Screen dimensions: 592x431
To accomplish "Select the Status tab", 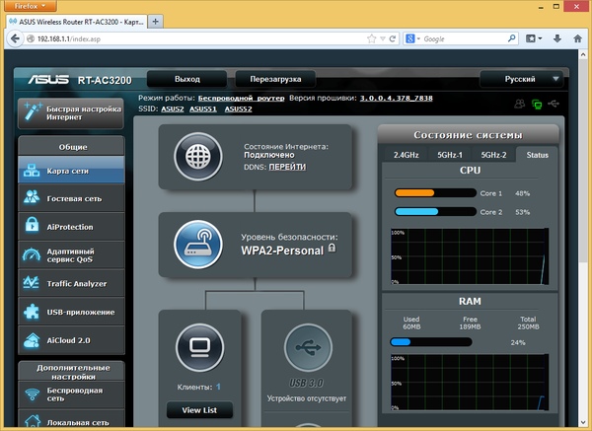I will 538,155.
